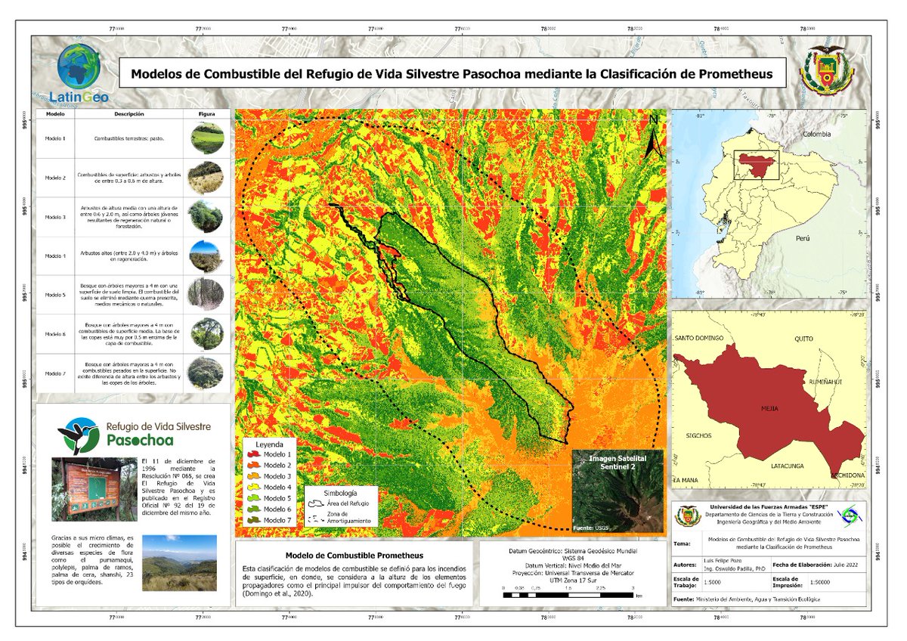The width and height of the screenshot is (907, 641).
Task: Click the Modelo 7 dark green legend swatch
Action: pos(254,521)
